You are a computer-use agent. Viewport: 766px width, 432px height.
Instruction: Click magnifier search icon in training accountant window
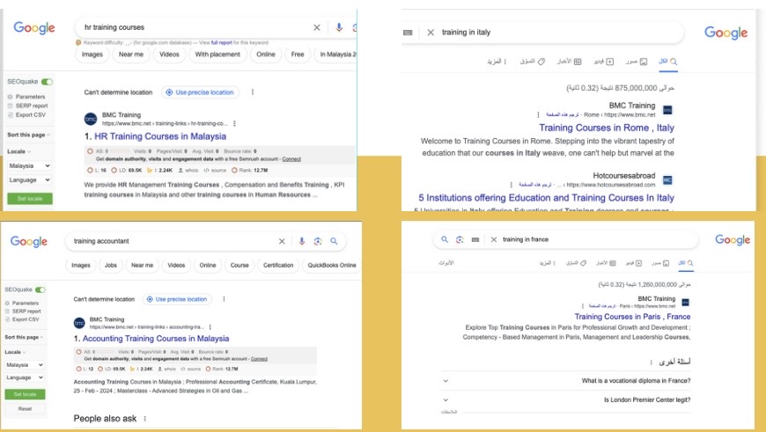pyautogui.click(x=334, y=241)
